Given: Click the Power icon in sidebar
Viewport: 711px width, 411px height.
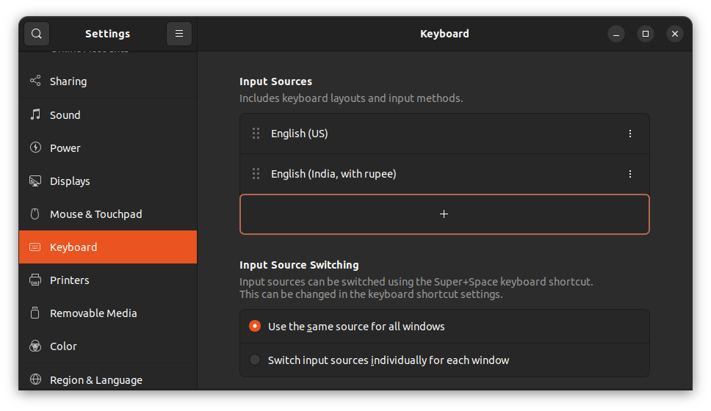Looking at the screenshot, I should pos(35,148).
